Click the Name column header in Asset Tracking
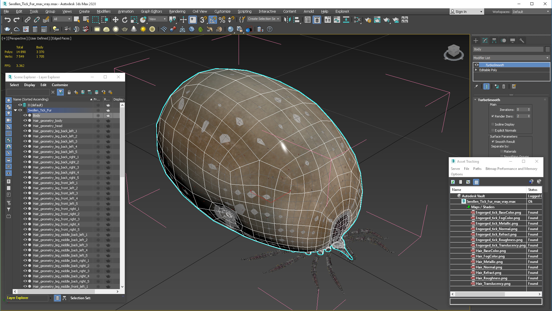The height and width of the screenshot is (311, 552). click(488, 190)
